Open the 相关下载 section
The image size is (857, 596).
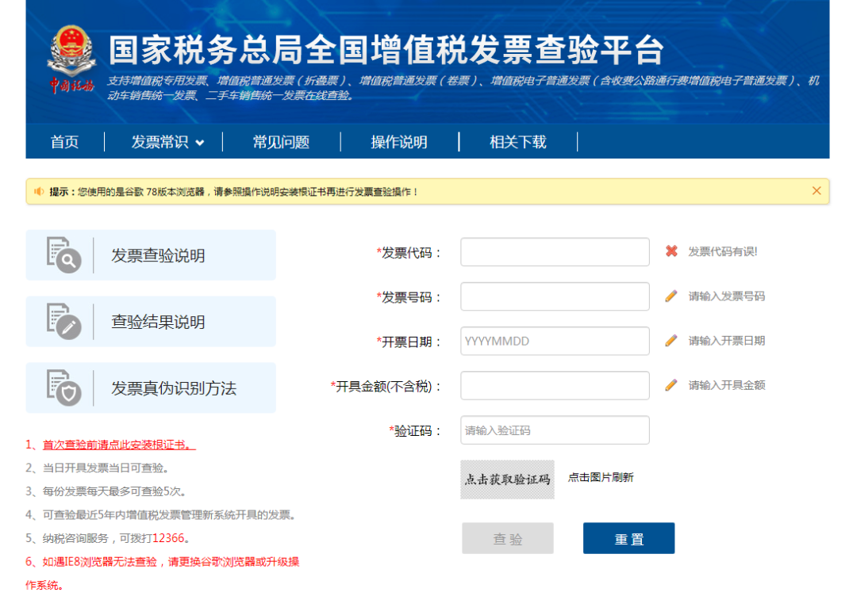(x=517, y=142)
